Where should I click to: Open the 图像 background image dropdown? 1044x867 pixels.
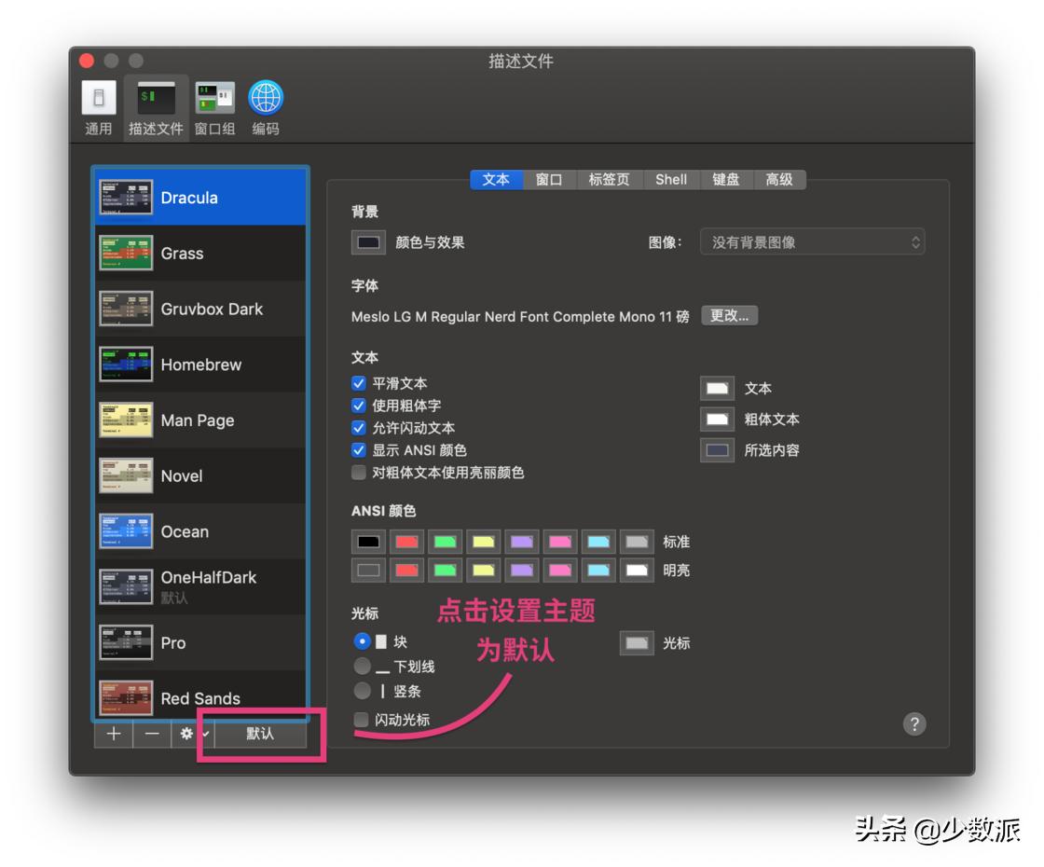(x=812, y=242)
